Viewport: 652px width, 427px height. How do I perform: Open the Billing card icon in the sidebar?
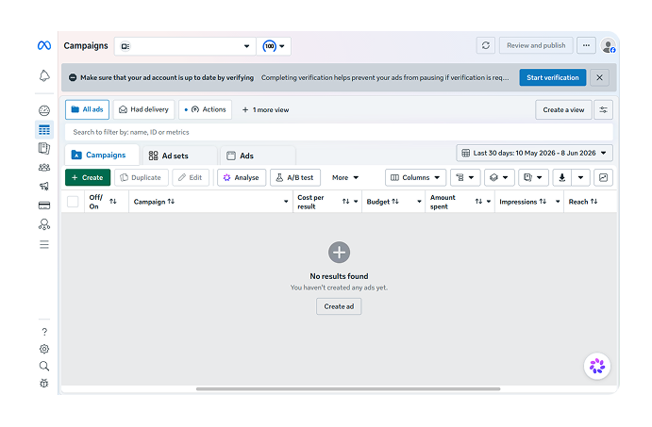(44, 205)
